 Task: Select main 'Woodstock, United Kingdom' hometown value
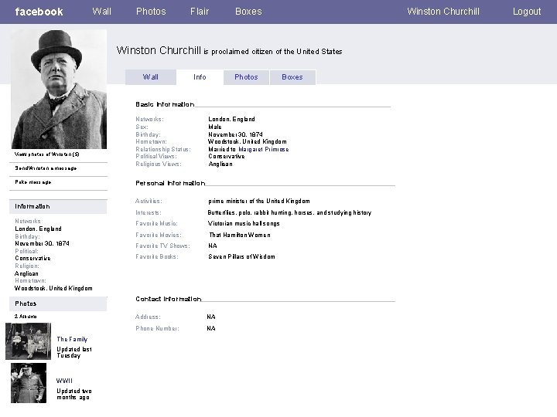click(248, 141)
